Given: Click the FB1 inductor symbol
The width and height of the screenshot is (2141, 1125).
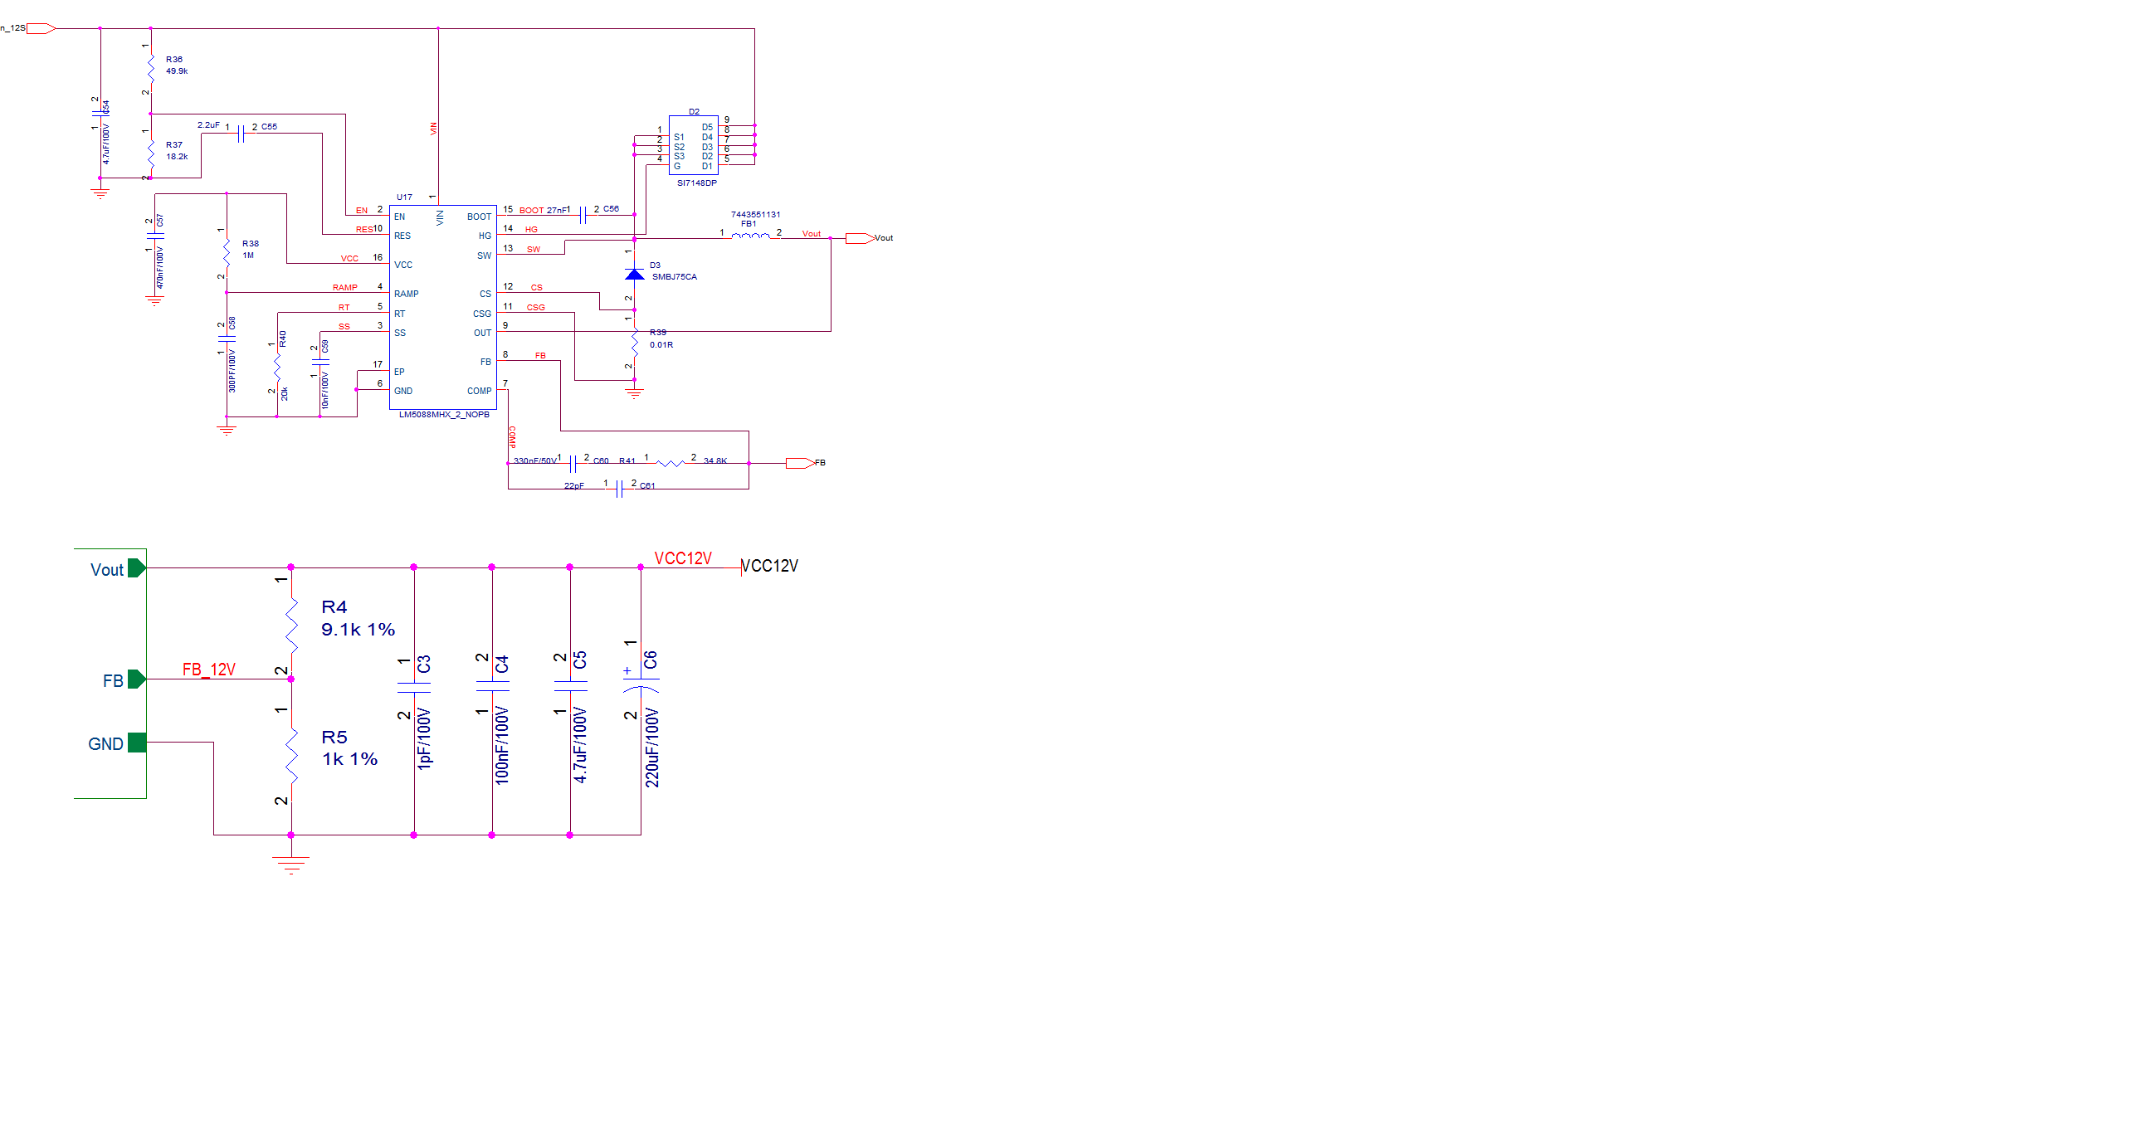Looking at the screenshot, I should point(749,236).
